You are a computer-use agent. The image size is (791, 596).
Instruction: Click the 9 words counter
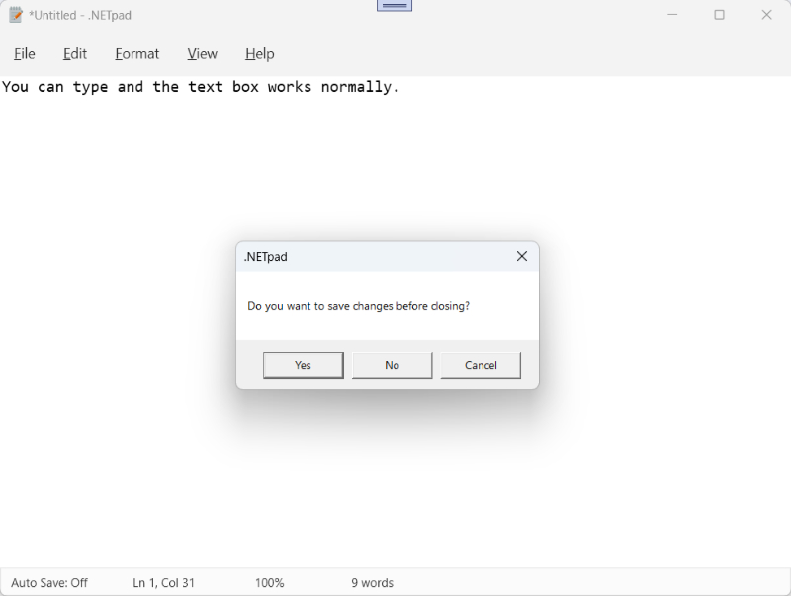click(371, 583)
